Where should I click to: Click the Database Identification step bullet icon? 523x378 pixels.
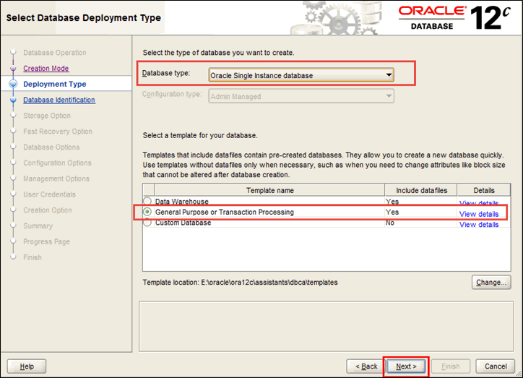coord(13,100)
